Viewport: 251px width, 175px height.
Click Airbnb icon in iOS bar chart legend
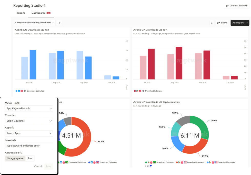coord(22,91)
